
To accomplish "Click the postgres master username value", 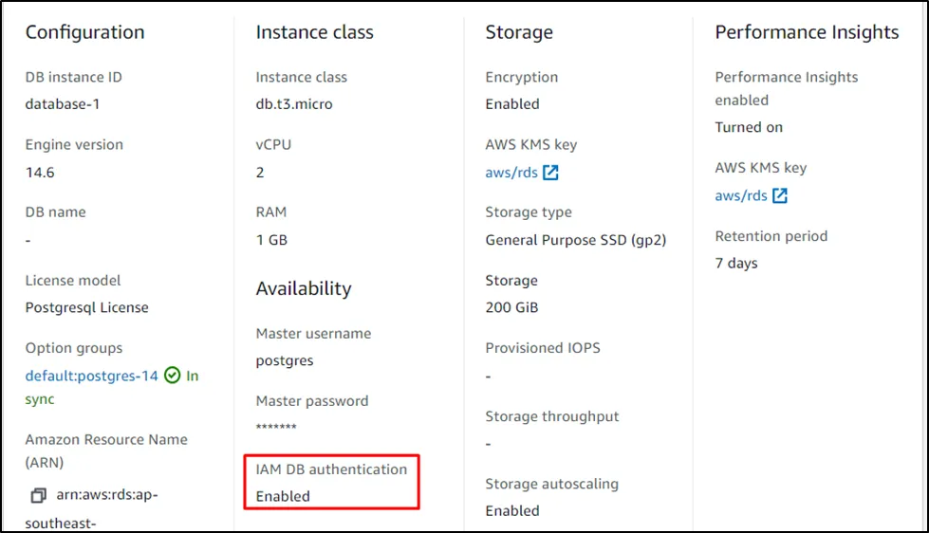I will coord(285,360).
